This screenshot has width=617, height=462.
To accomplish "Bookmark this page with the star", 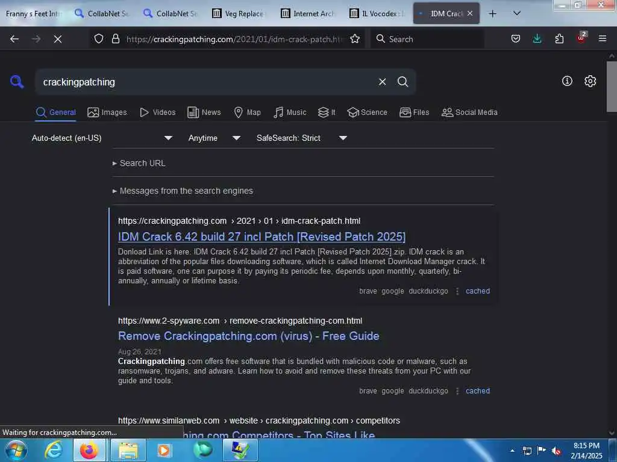I will tap(355, 39).
